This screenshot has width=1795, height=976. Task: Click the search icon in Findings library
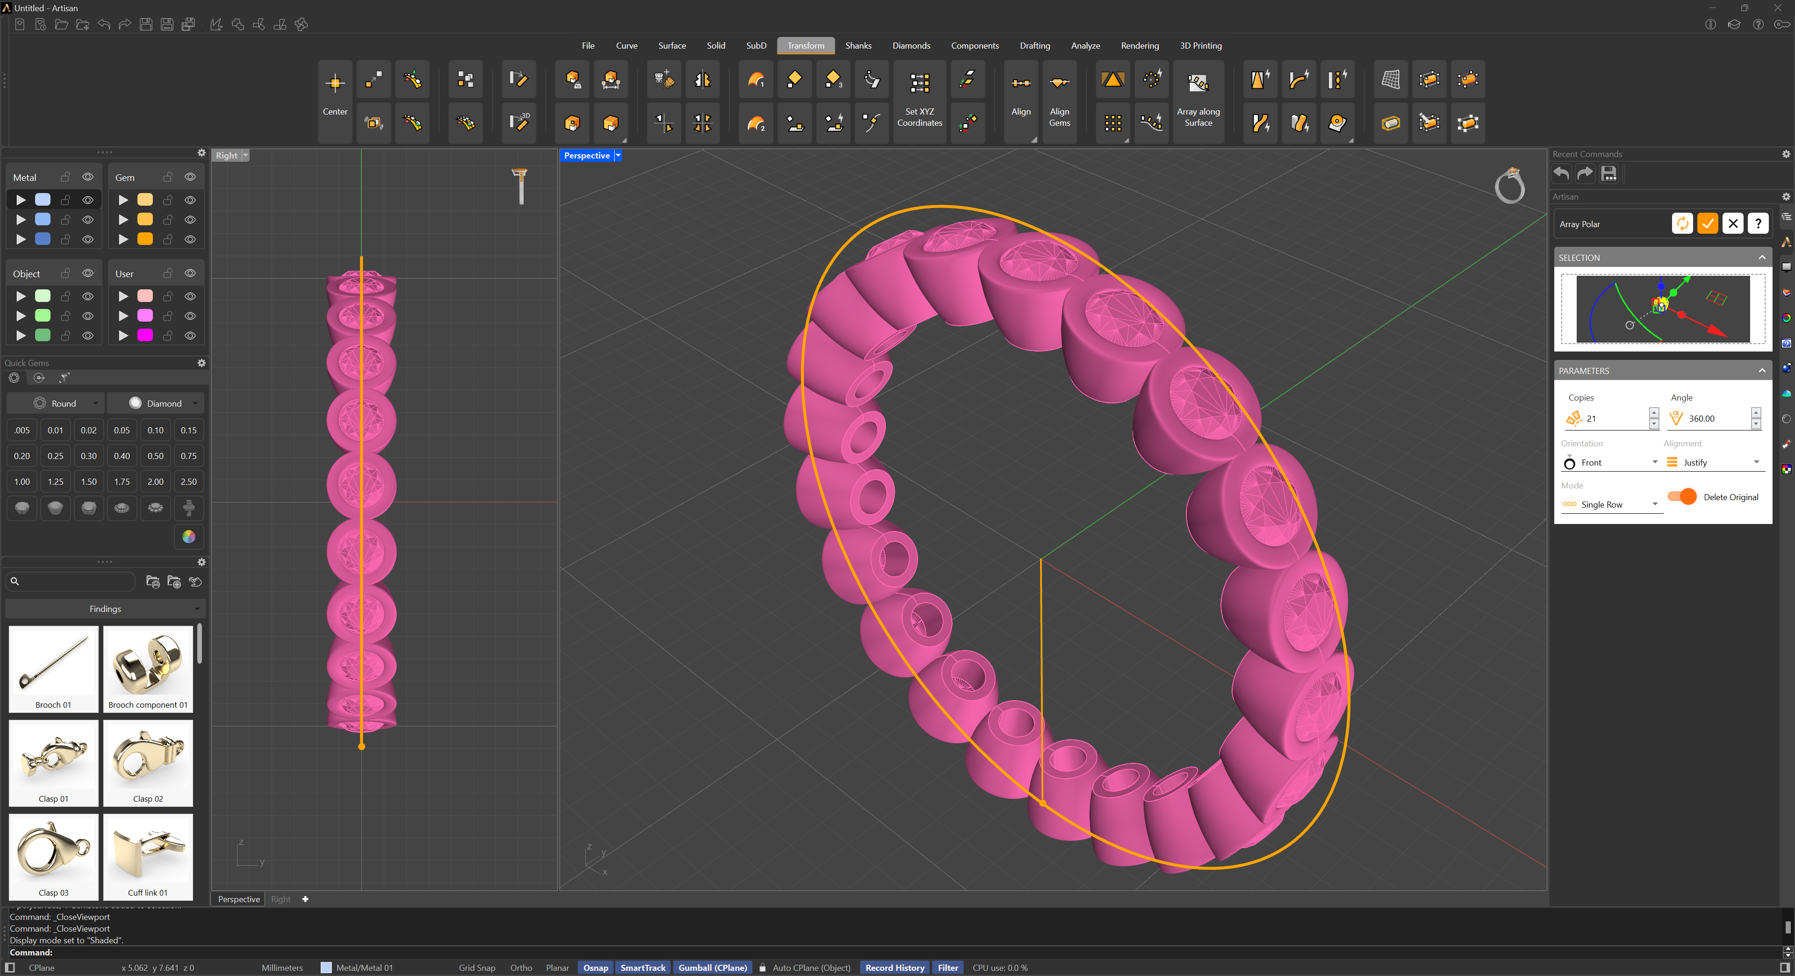tap(14, 581)
